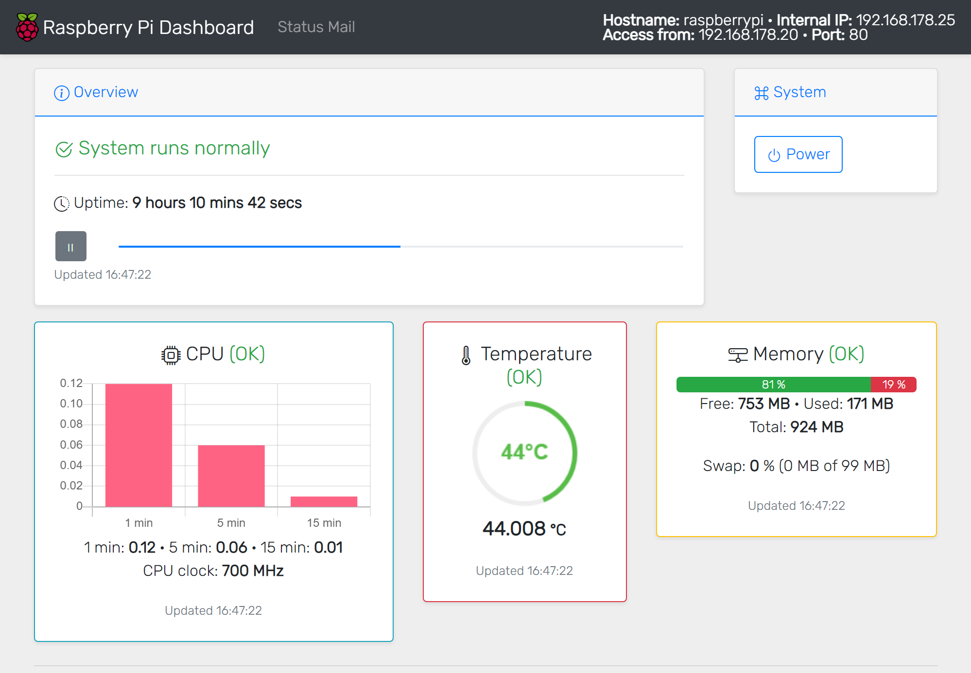Click the System command-key icon
The image size is (971, 673).
(x=761, y=93)
